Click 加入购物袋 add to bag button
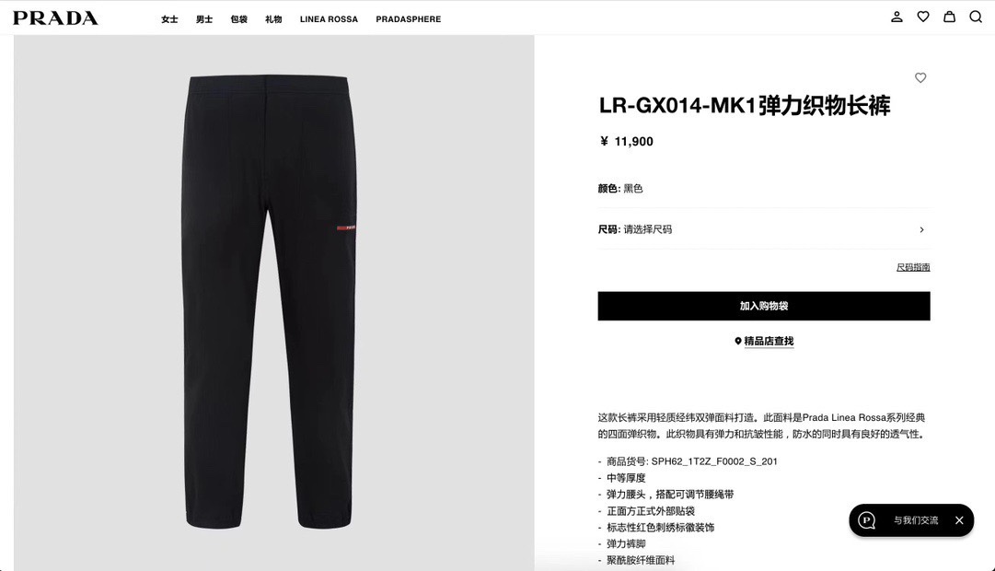The height and width of the screenshot is (571, 995). 764,306
